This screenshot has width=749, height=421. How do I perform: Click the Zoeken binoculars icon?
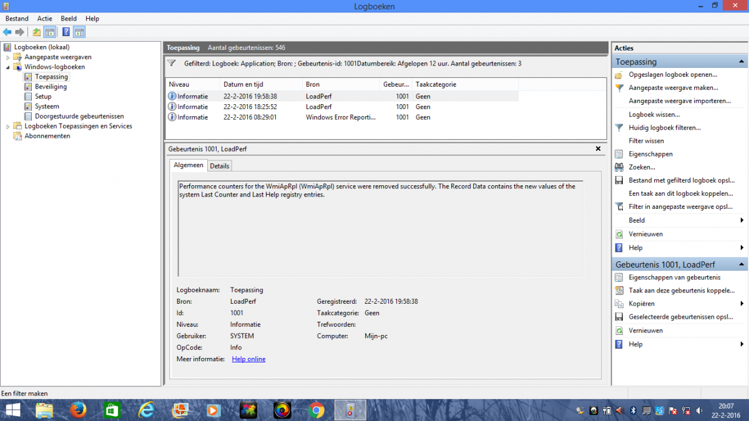click(619, 167)
